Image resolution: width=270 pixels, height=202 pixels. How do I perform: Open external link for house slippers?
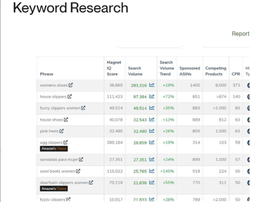click(70, 96)
